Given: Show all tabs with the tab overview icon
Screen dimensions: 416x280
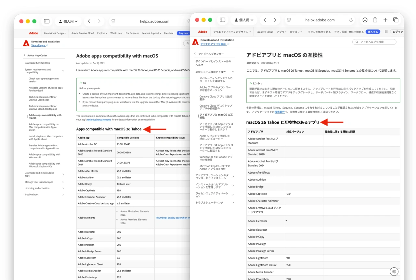Looking at the screenshot, I should (396, 20).
